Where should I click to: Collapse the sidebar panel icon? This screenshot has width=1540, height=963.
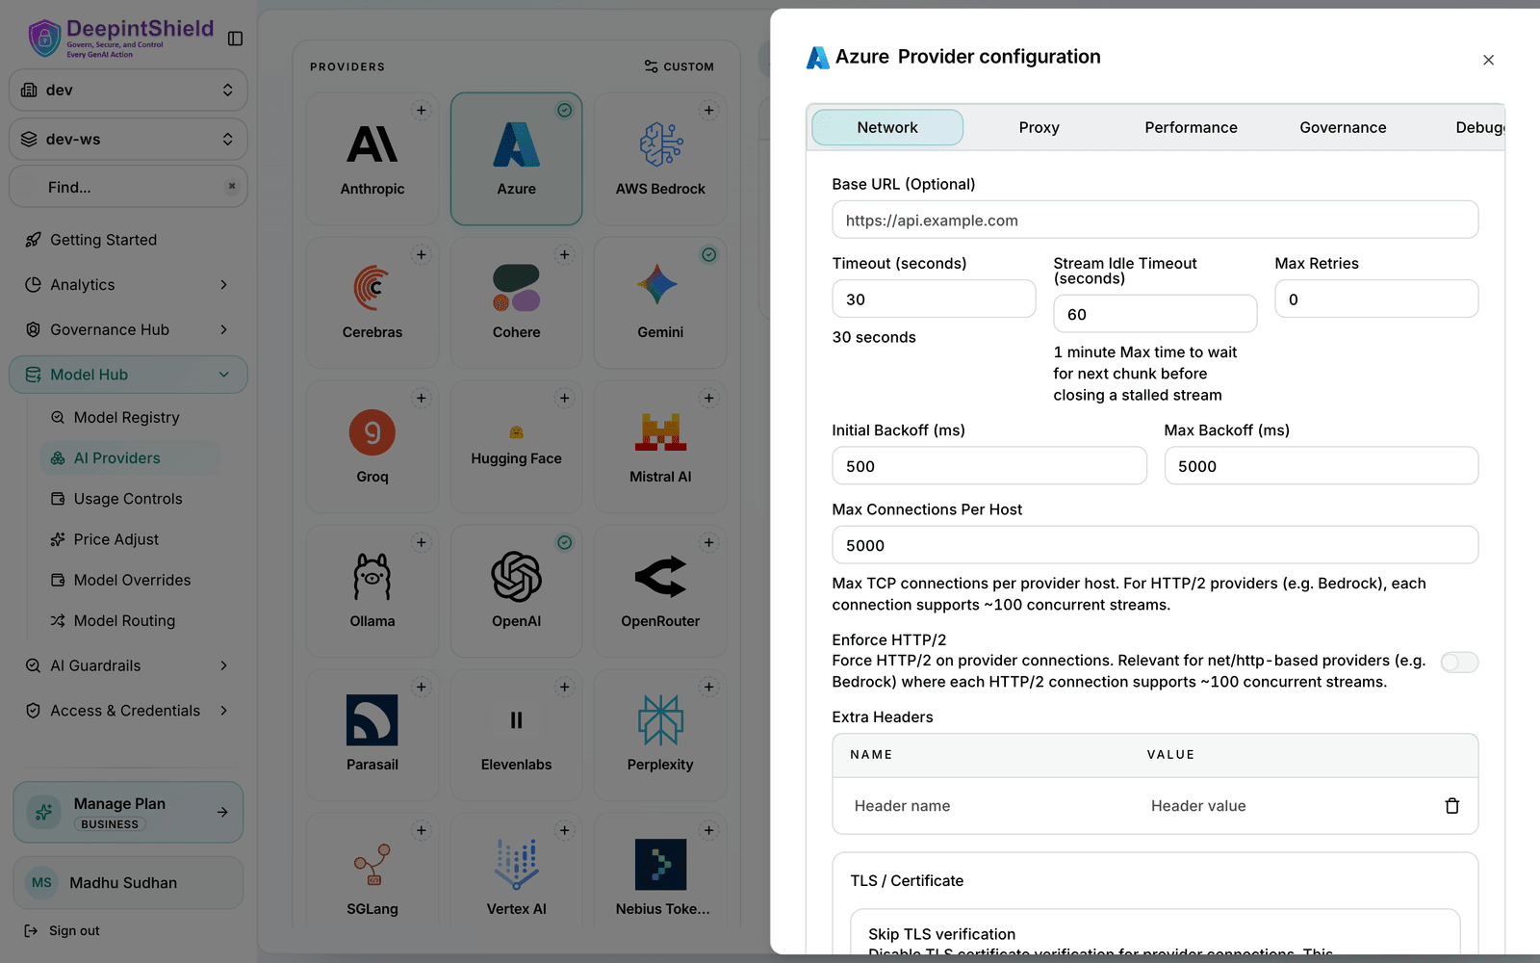[235, 39]
